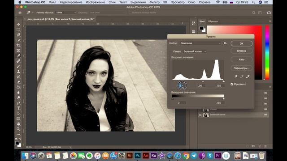
Task: Click the white output levels slider triangle
Action: 223,98
